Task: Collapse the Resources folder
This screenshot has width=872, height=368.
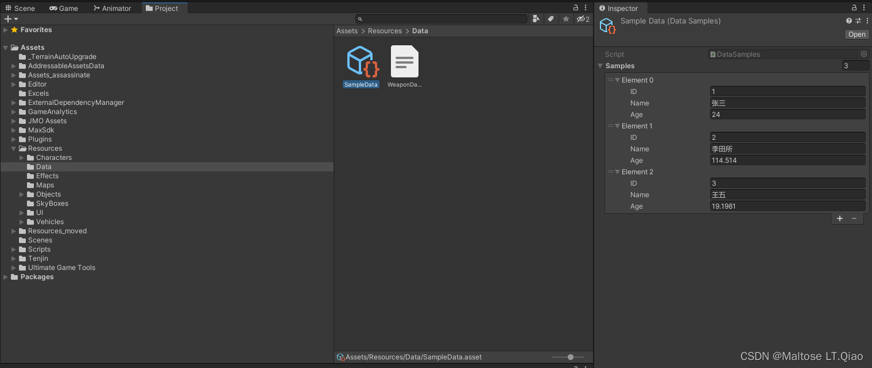Action: pyautogui.click(x=13, y=148)
